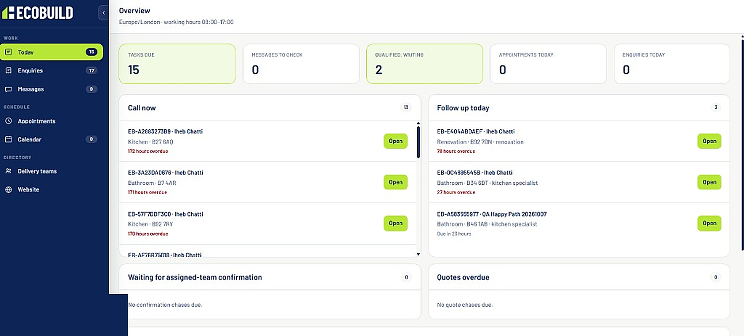Open follow-up EB-0C46955458 Bathroom

tap(709, 182)
